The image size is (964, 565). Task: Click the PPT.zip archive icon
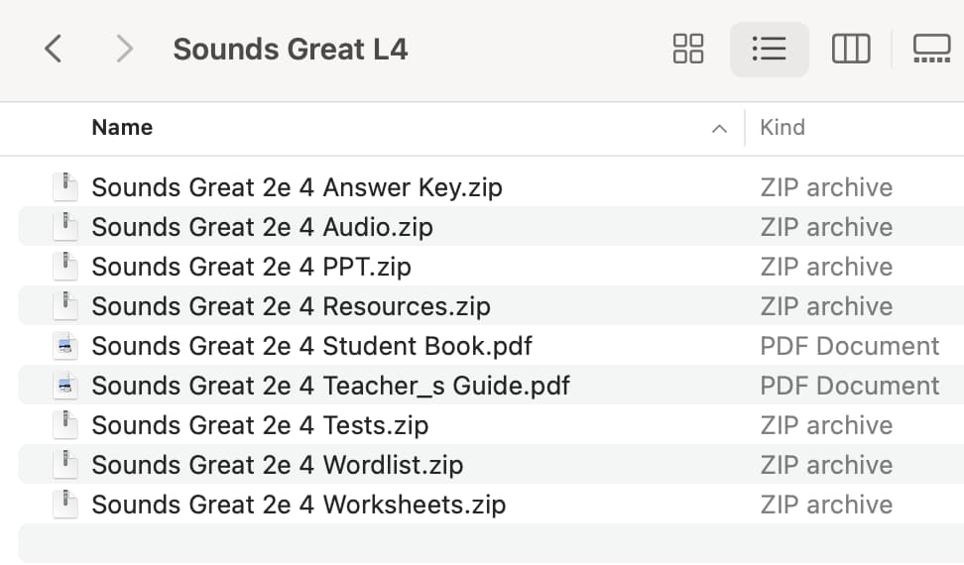click(x=65, y=267)
